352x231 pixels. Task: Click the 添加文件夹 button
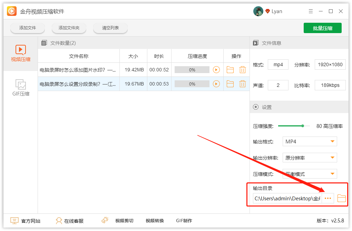(x=69, y=28)
